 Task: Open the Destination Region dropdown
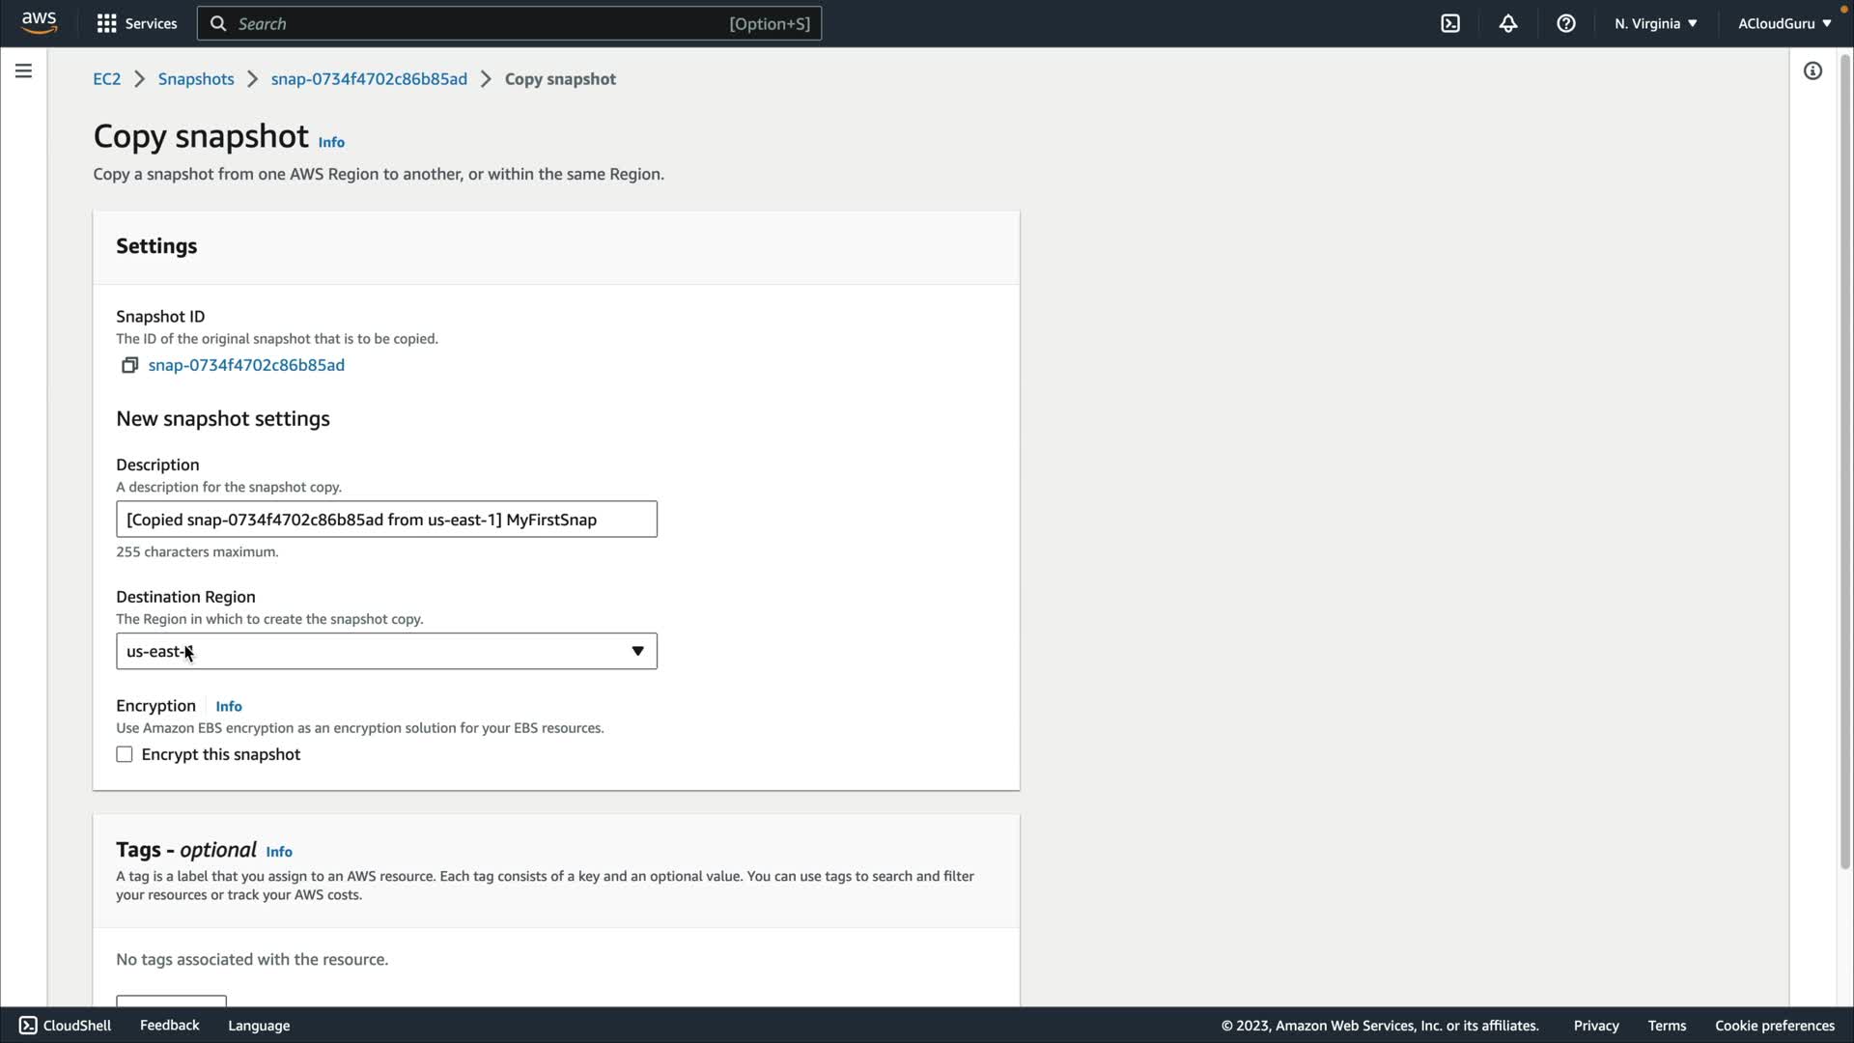click(x=386, y=651)
